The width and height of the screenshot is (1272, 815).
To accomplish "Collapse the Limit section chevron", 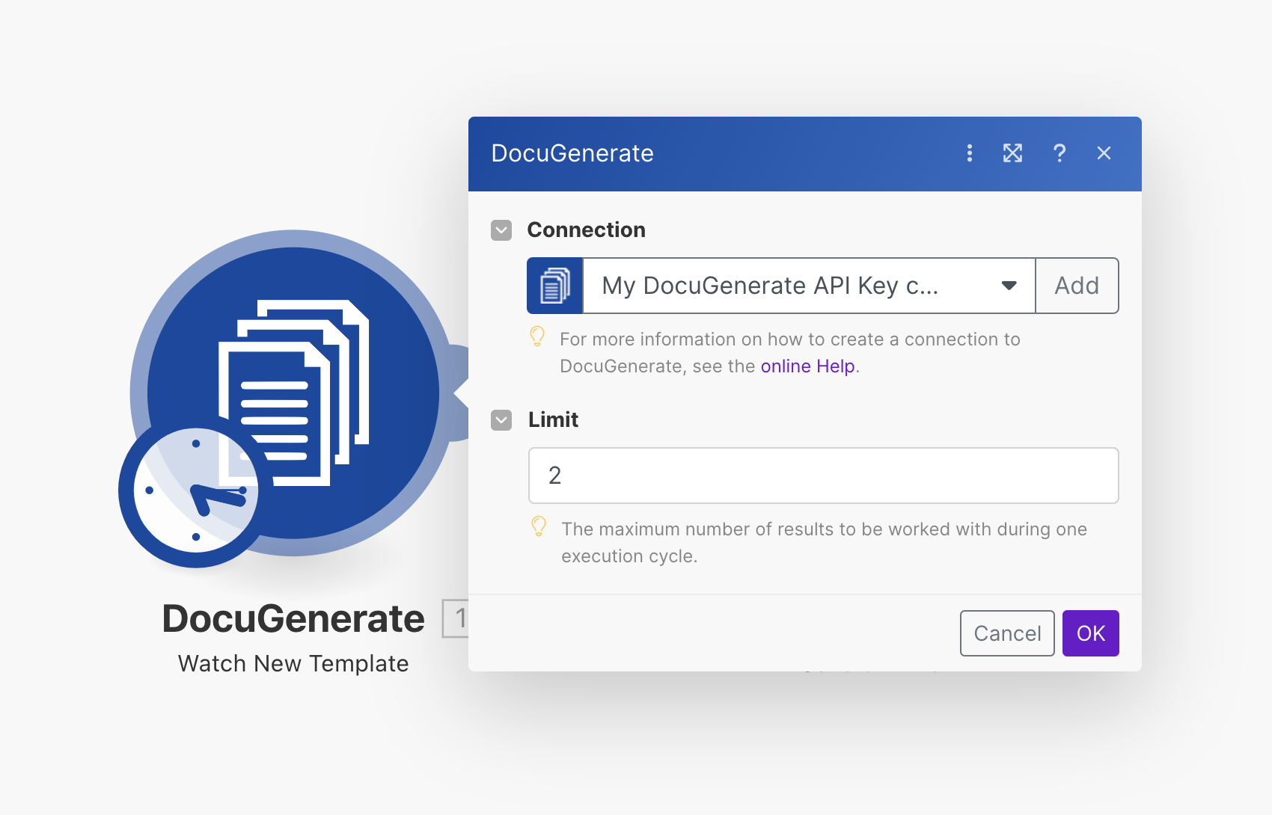I will (501, 420).
